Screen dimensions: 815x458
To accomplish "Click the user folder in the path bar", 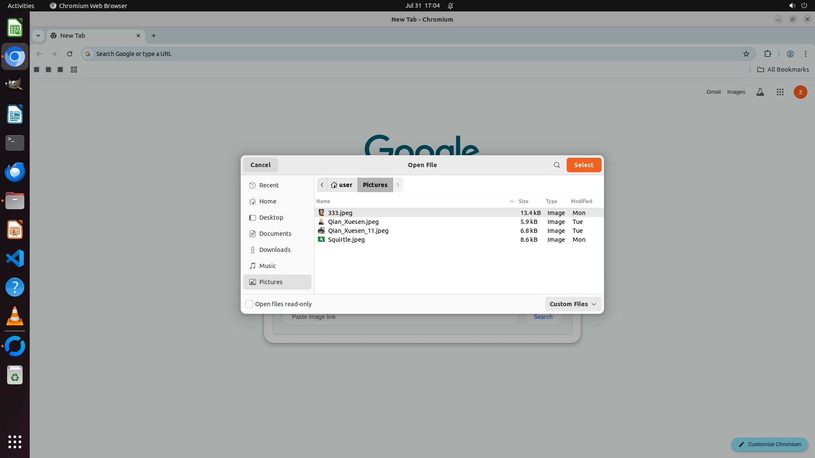I will 342,185.
